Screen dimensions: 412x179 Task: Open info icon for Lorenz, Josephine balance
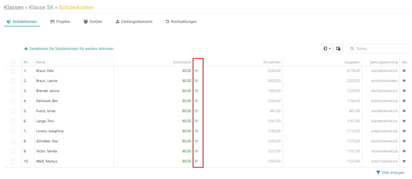[x=196, y=131]
